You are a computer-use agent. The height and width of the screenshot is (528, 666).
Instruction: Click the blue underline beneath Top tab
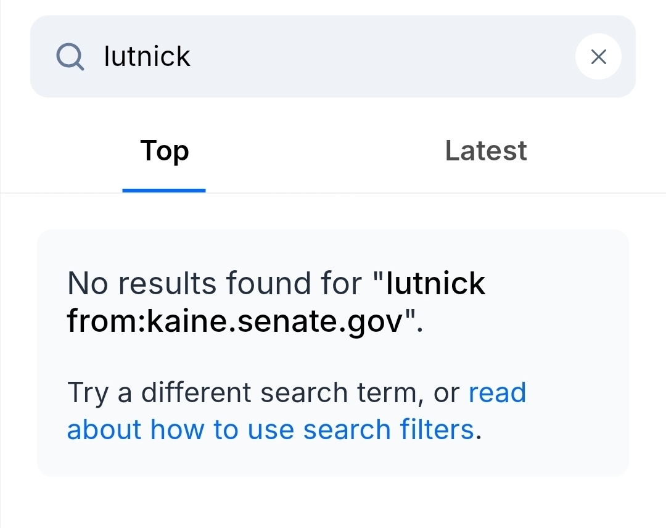pyautogui.click(x=164, y=190)
